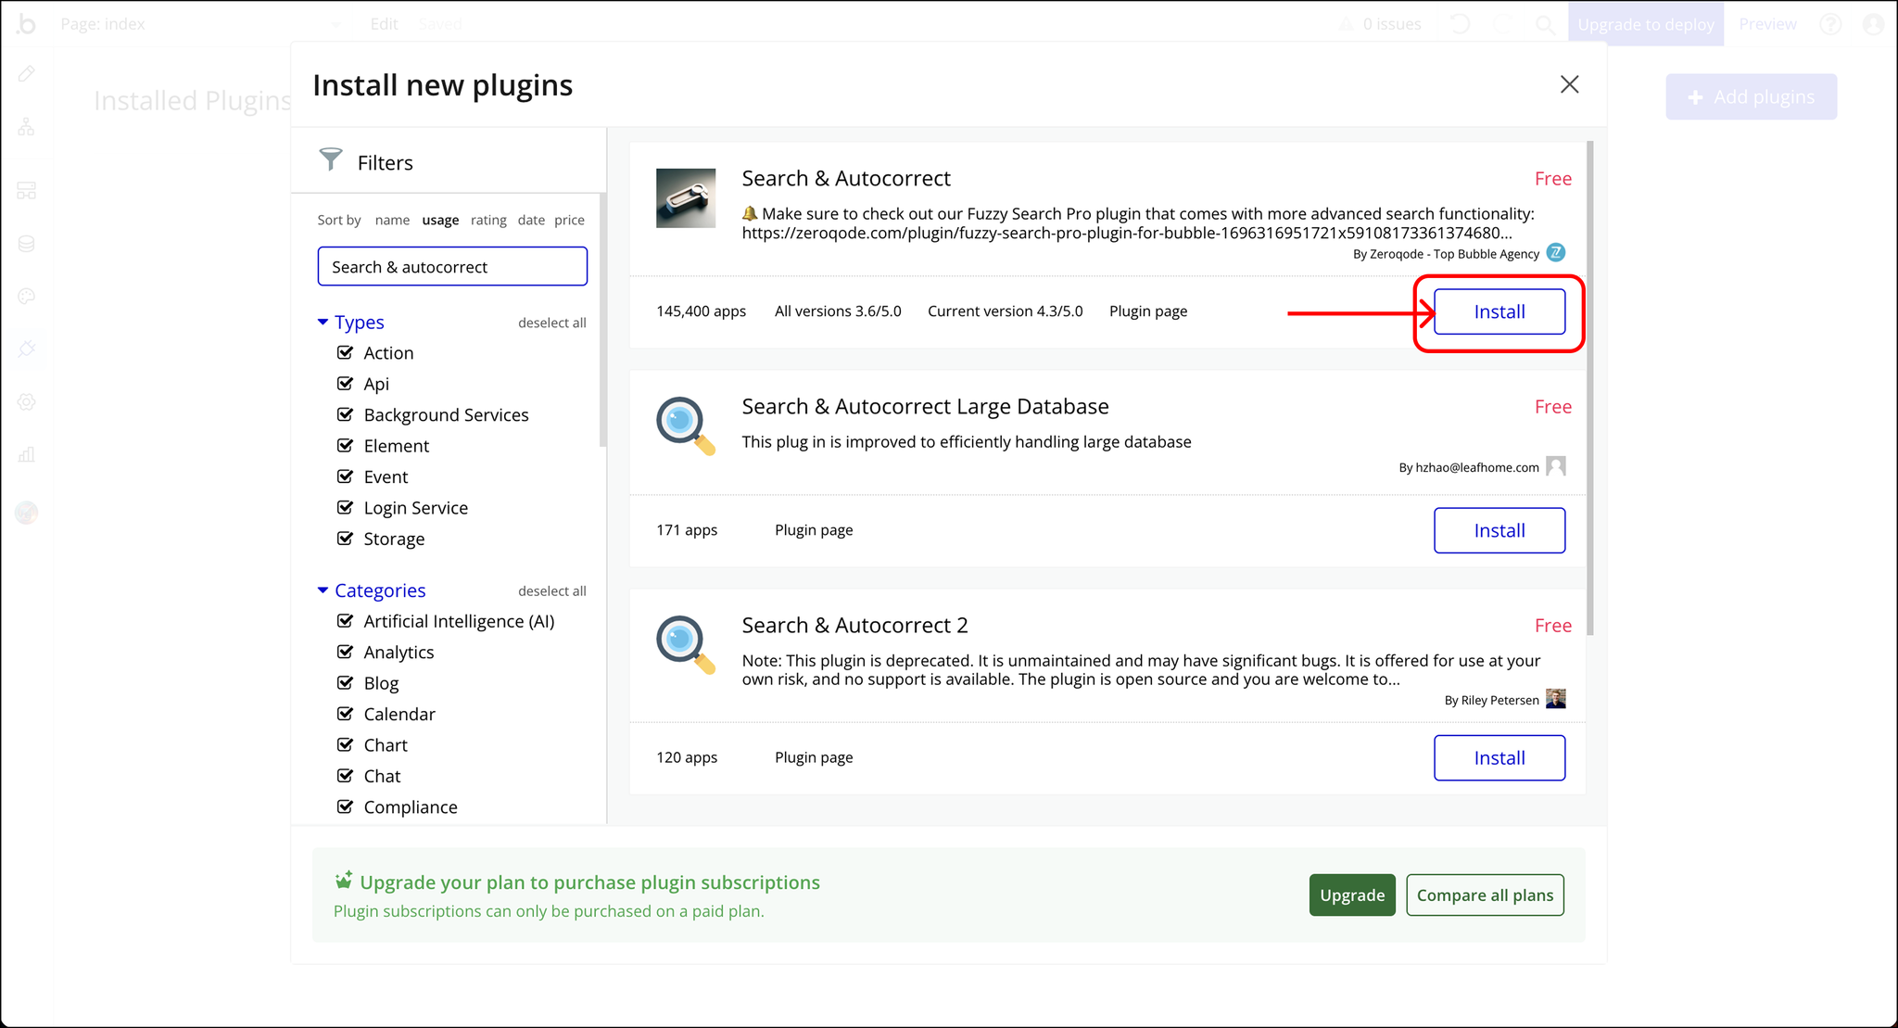The width and height of the screenshot is (1898, 1028).
Task: Uncheck the Artificial Intelligence (AI) category
Action: point(346,621)
